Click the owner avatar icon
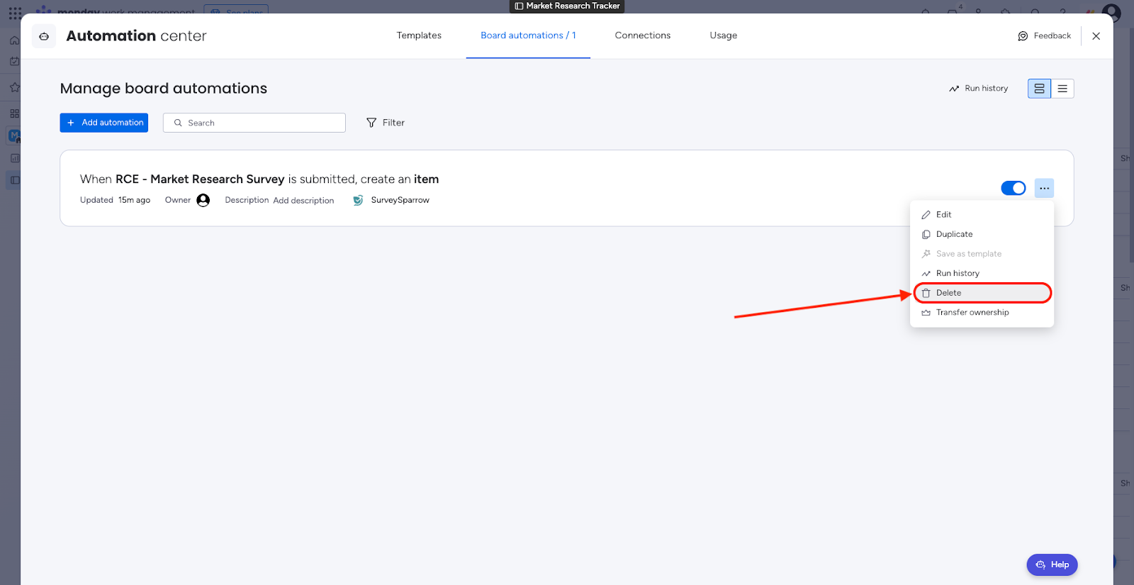1134x585 pixels. pyautogui.click(x=203, y=200)
